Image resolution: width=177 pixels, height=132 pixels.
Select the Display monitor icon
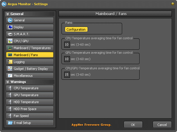(10, 27)
